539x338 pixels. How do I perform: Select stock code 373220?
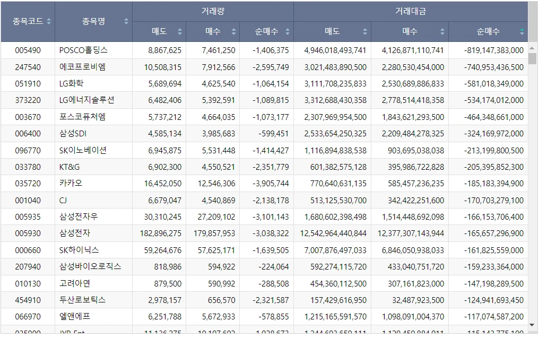28,100
